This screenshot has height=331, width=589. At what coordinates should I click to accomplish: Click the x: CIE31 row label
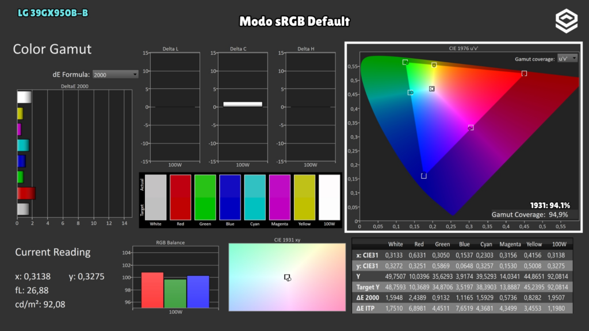[x=368, y=255]
